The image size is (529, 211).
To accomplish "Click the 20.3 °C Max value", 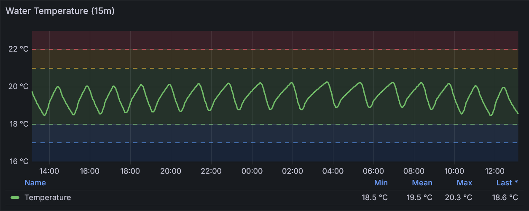I will coord(459,198).
